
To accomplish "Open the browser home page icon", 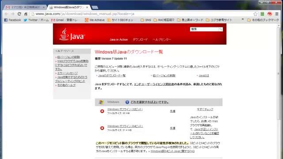I will click(x=26, y=14).
